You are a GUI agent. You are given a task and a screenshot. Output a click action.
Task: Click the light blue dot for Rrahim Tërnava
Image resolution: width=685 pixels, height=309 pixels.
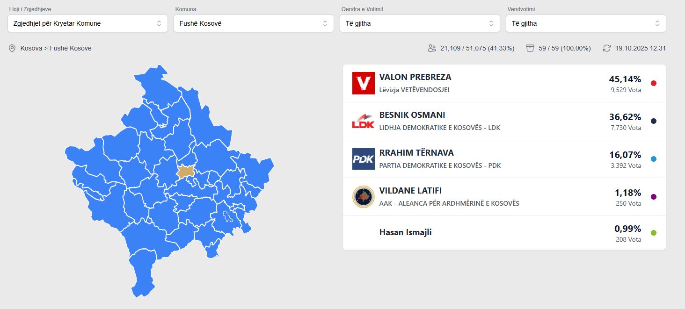click(654, 159)
